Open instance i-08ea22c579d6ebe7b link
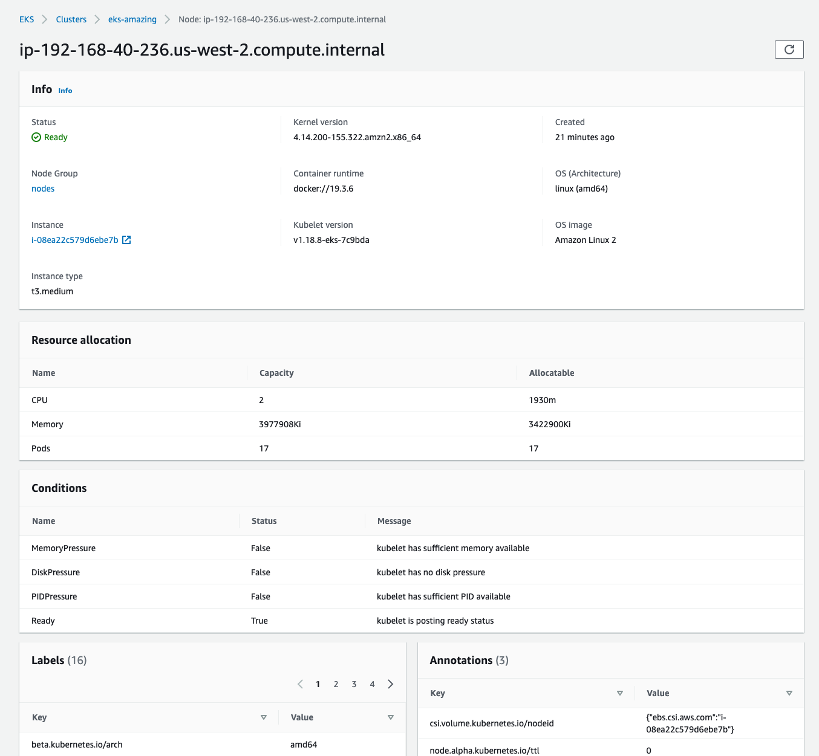 (75, 240)
